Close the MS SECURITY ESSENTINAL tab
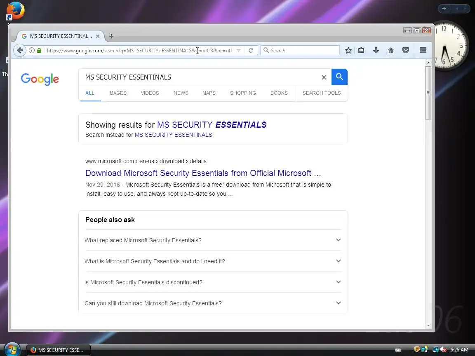 pos(98,36)
